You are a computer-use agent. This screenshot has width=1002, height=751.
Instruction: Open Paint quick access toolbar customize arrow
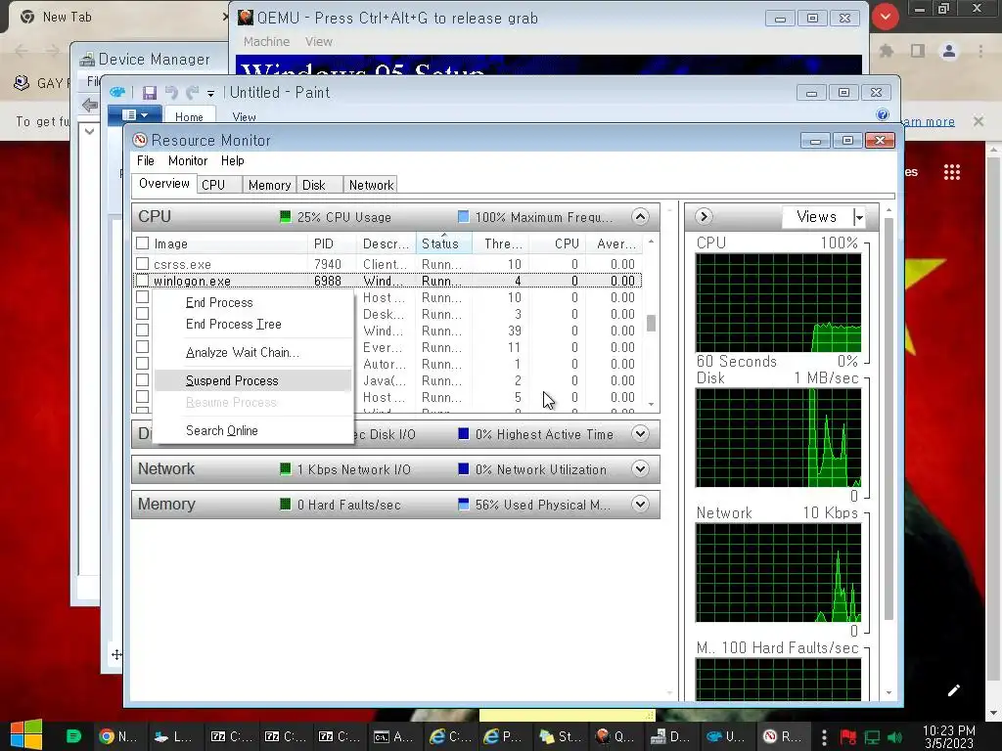coord(210,93)
